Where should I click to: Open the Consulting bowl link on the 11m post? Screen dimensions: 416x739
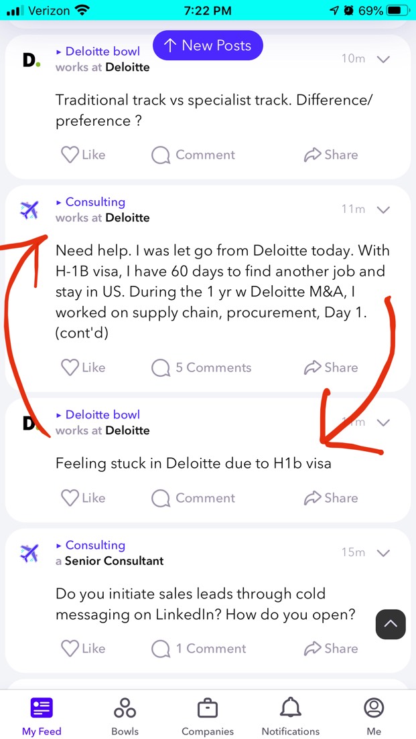(x=95, y=201)
